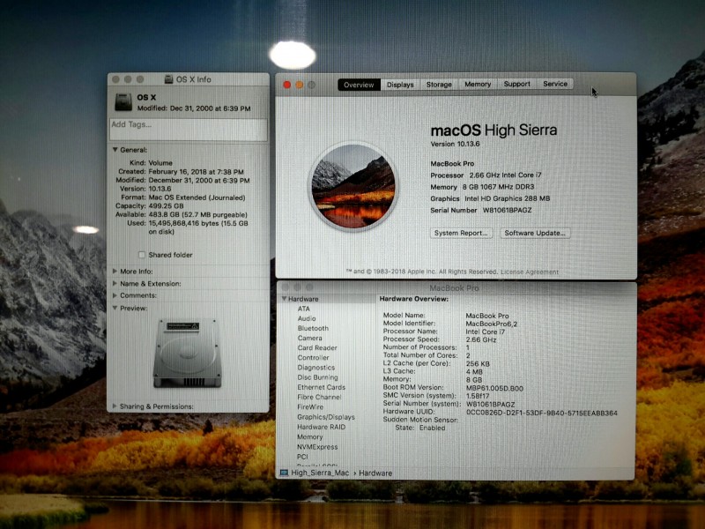This screenshot has width=705, height=529.
Task: Select Bluetooth in hardware list
Action: tap(313, 328)
